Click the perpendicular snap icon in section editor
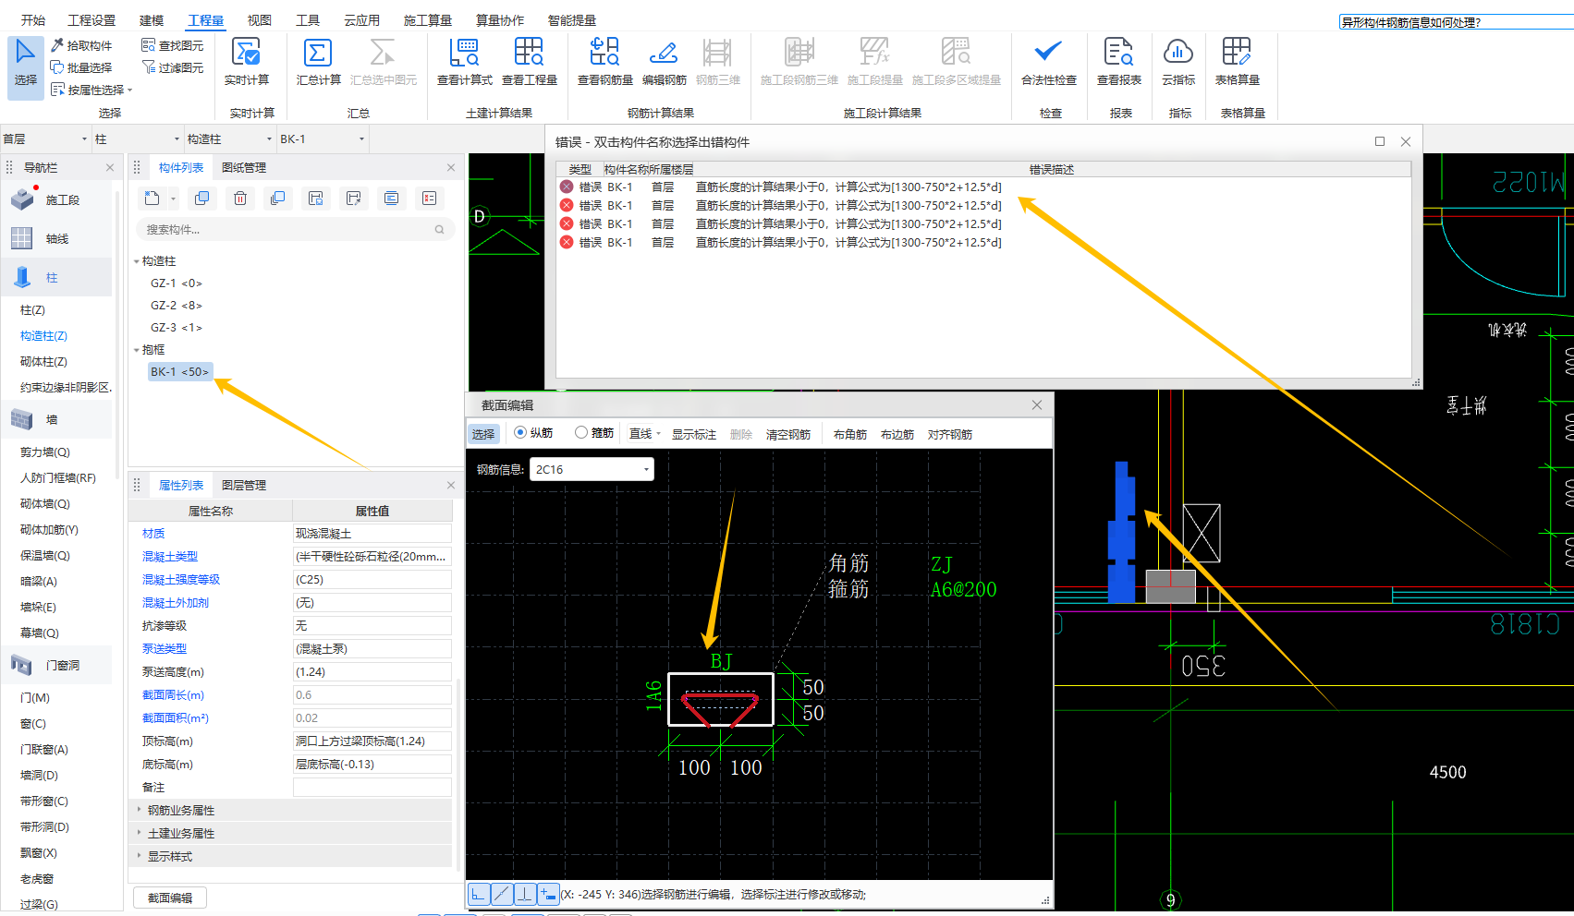This screenshot has height=916, width=1574. (525, 894)
